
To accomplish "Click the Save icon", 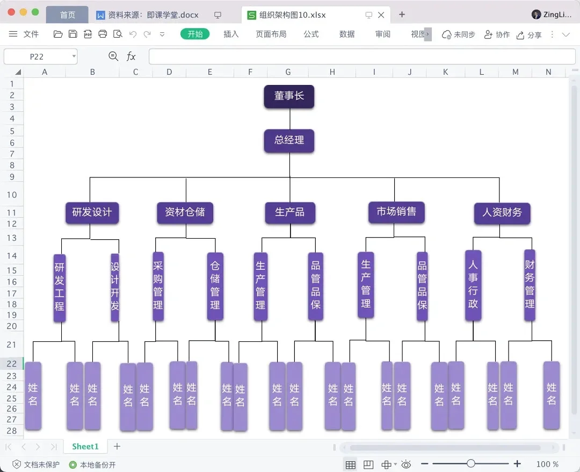I will click(x=73, y=34).
